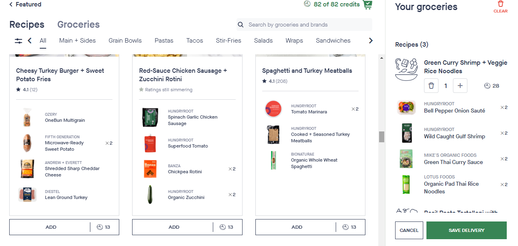View Shredded Sharp Cheddar Cheese product image
Screen dimensions: 518x246
click(x=27, y=169)
